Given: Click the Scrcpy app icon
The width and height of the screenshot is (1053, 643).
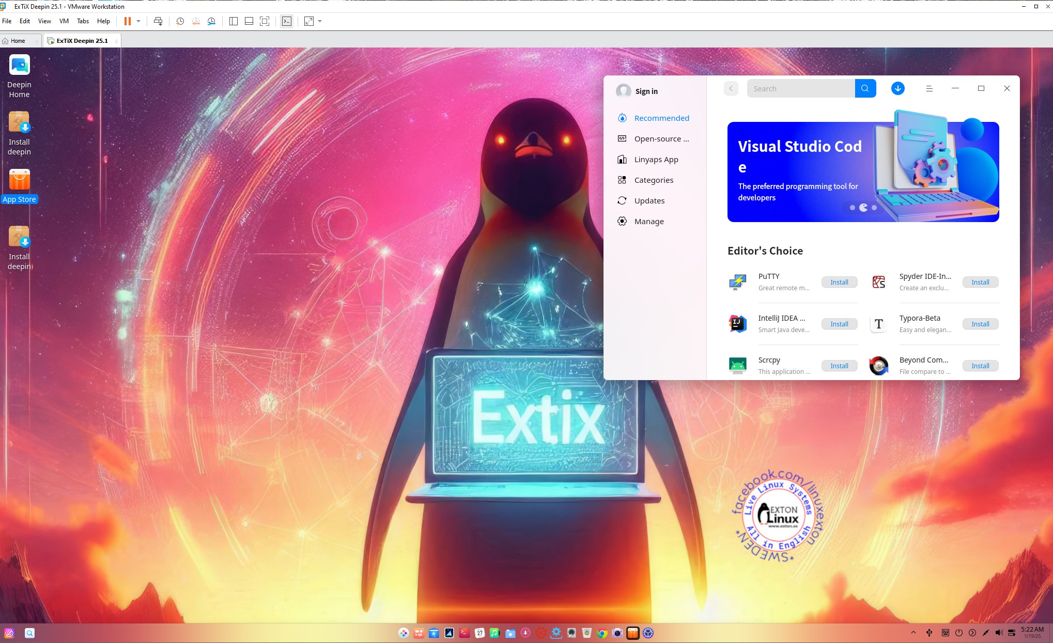Looking at the screenshot, I should point(737,366).
